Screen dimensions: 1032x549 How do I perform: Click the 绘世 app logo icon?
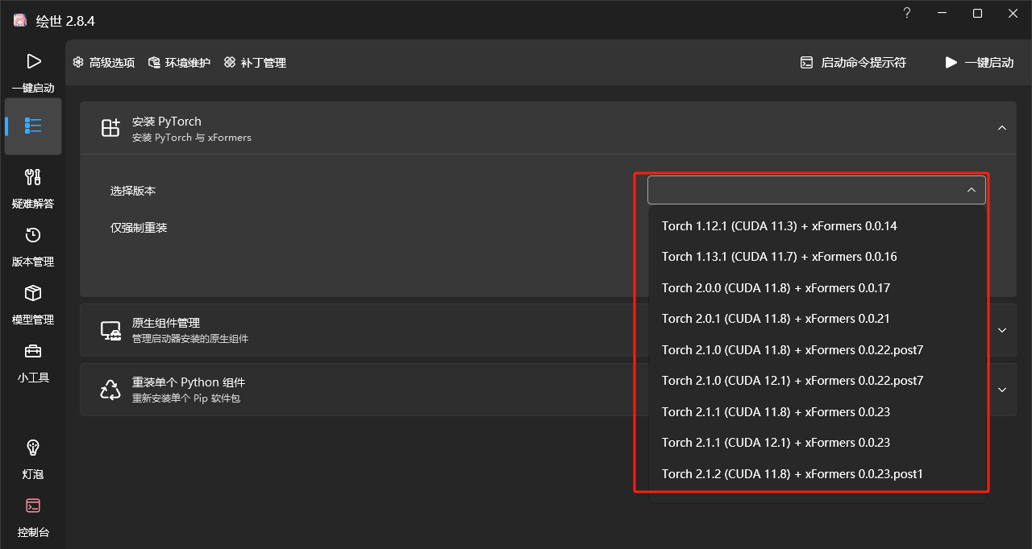click(x=20, y=20)
